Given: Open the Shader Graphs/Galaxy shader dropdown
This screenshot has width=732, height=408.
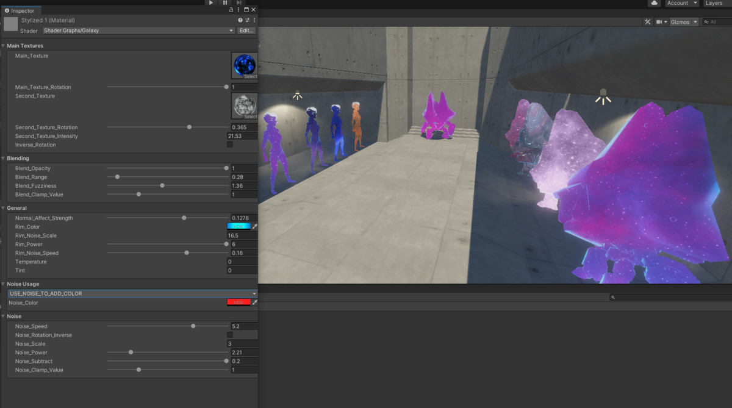Looking at the screenshot, I should (138, 30).
